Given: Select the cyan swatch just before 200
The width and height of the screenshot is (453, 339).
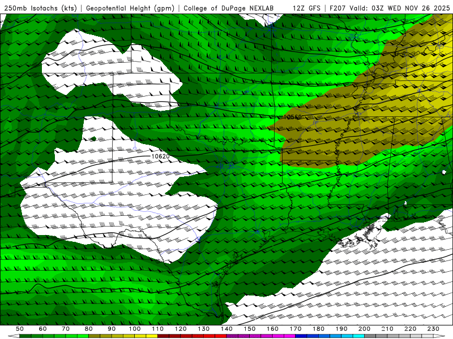Looking at the screenshot, I should coord(358,336).
